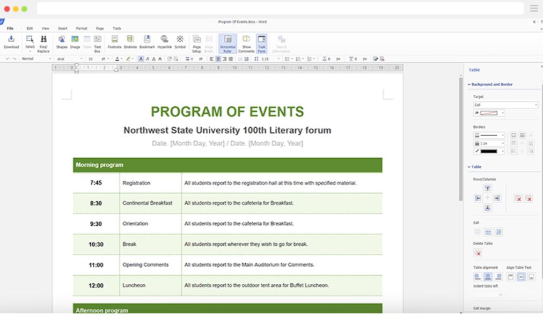Insert a Symbol into the document

coord(179,39)
